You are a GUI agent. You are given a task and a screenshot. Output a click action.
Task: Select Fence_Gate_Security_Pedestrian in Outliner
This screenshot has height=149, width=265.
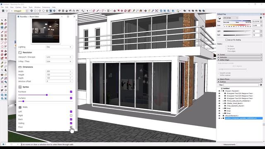(x=238, y=101)
